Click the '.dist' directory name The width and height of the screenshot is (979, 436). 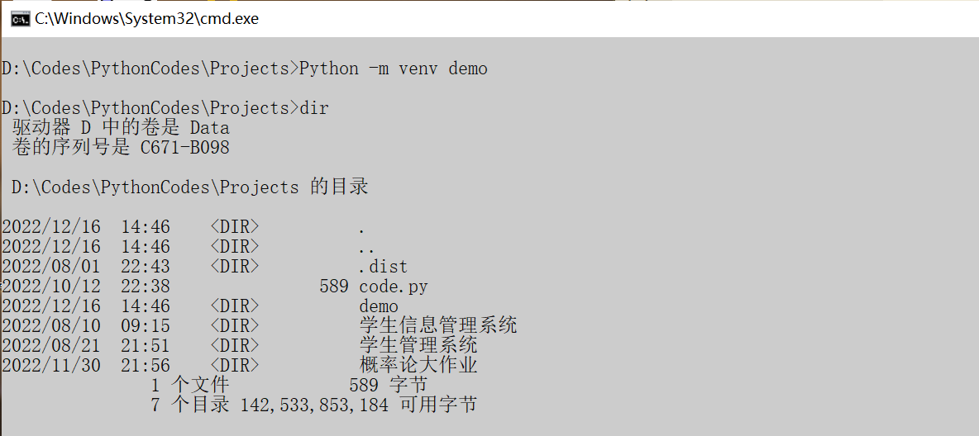(x=384, y=267)
